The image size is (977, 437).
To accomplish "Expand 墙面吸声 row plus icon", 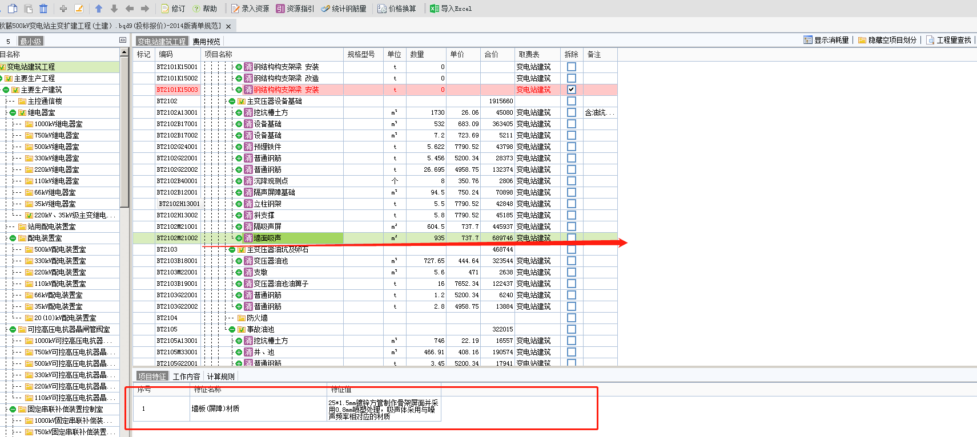I will coord(239,238).
